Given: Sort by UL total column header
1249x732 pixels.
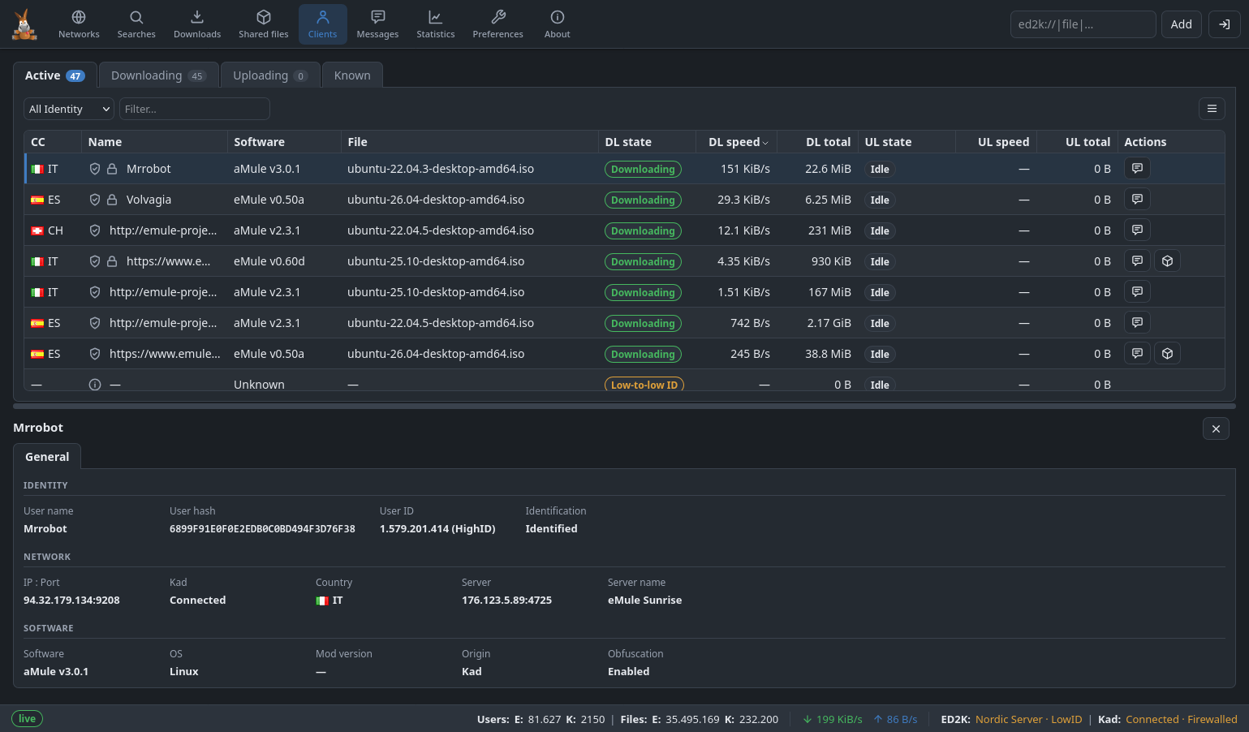Looking at the screenshot, I should 1077,142.
